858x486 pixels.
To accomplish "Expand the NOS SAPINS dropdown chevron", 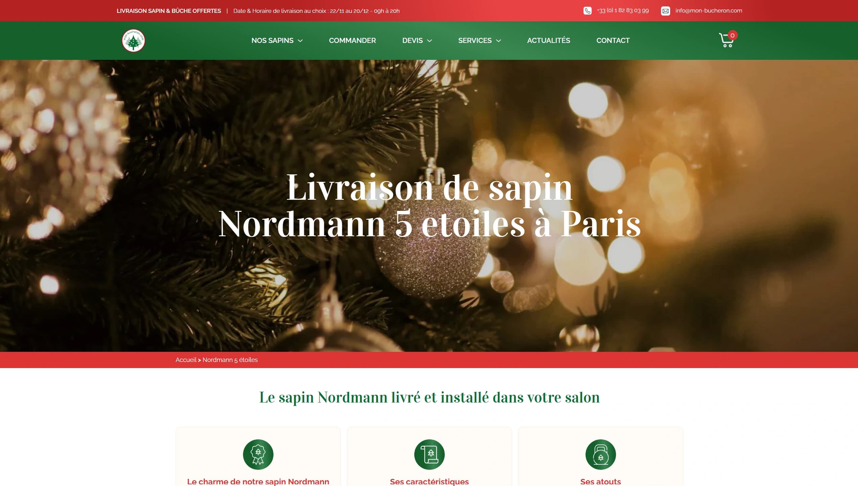I will tap(300, 41).
